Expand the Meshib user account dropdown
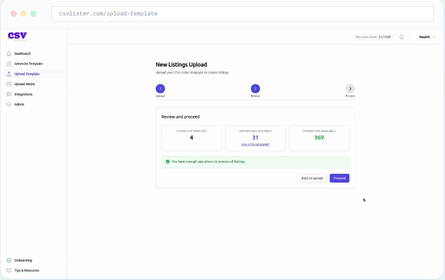The height and width of the screenshot is (280, 445). pos(427,37)
